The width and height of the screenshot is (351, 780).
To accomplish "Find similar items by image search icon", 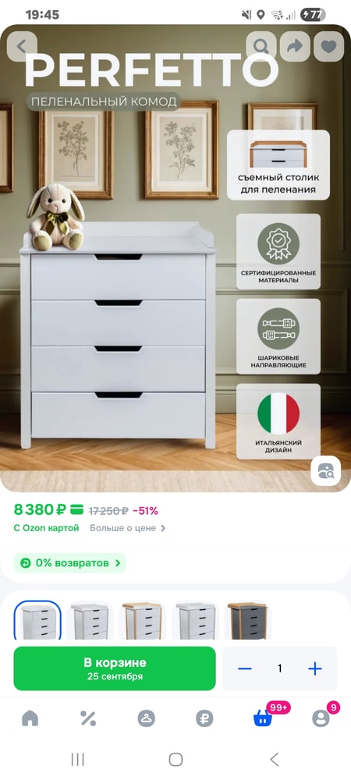I will pyautogui.click(x=325, y=470).
